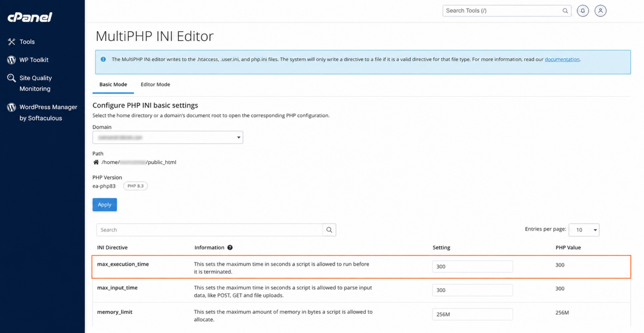The width and height of the screenshot is (644, 333).
Task: Switch to Editor Mode tab
Action: click(155, 85)
